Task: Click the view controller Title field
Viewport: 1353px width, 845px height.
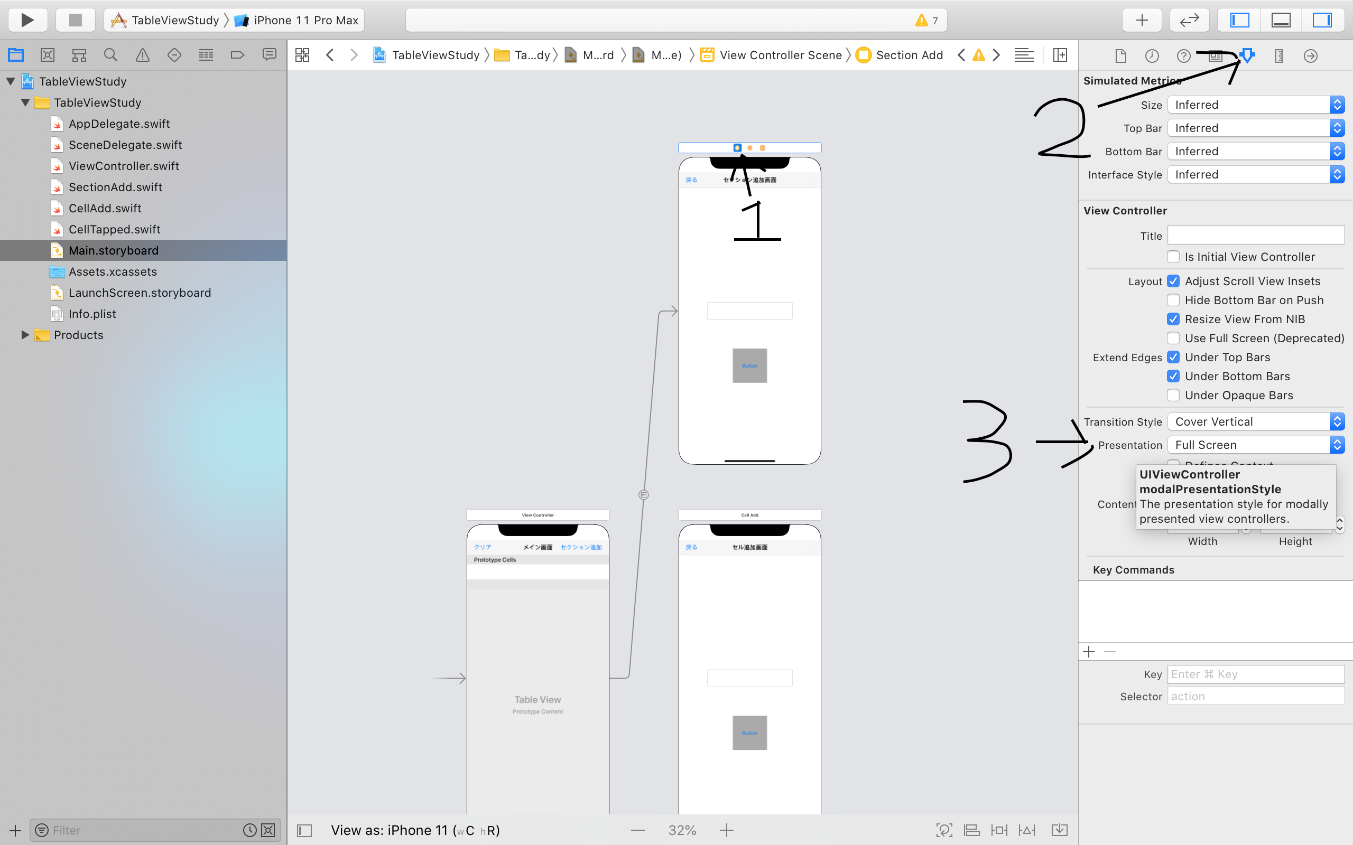Action: pyautogui.click(x=1255, y=236)
